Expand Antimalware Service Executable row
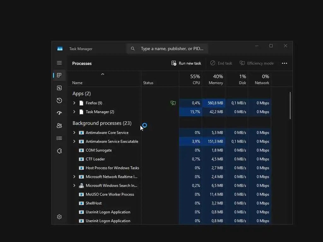The image size is (323, 242). [74, 141]
